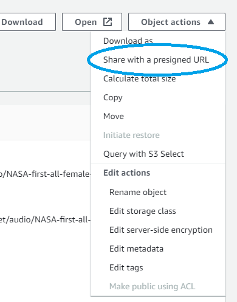
Task: Click Make public using ACL entry
Action: (x=153, y=286)
